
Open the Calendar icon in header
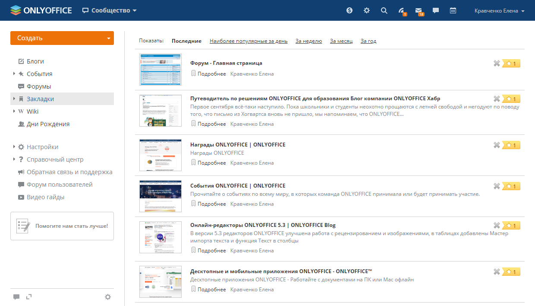[x=453, y=11]
